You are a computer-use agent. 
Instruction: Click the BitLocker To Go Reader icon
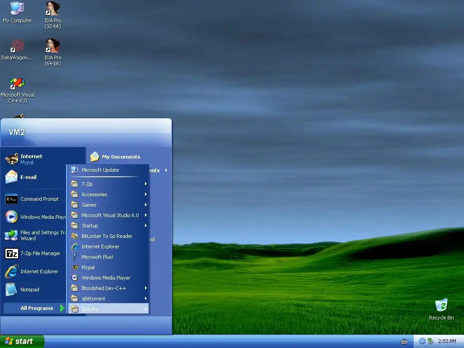pyautogui.click(x=75, y=236)
